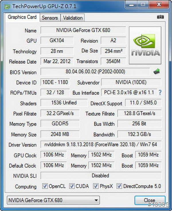Switch to the Validation tab
The image size is (172, 211).
(x=73, y=18)
